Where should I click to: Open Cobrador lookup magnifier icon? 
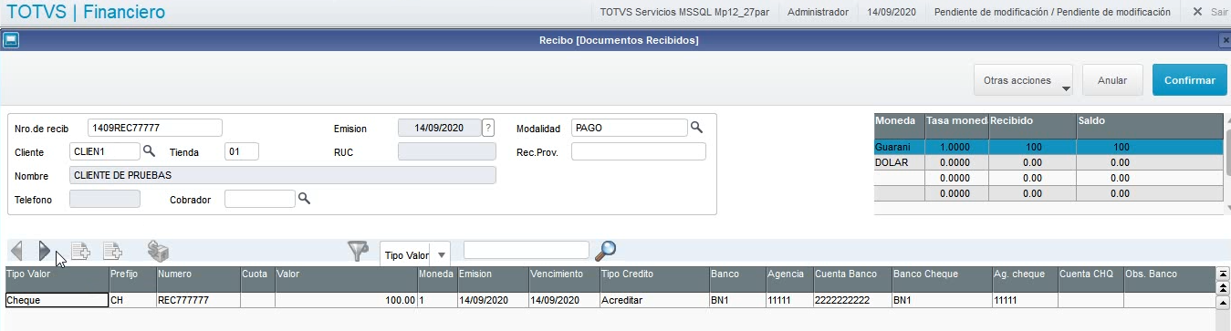coord(305,198)
